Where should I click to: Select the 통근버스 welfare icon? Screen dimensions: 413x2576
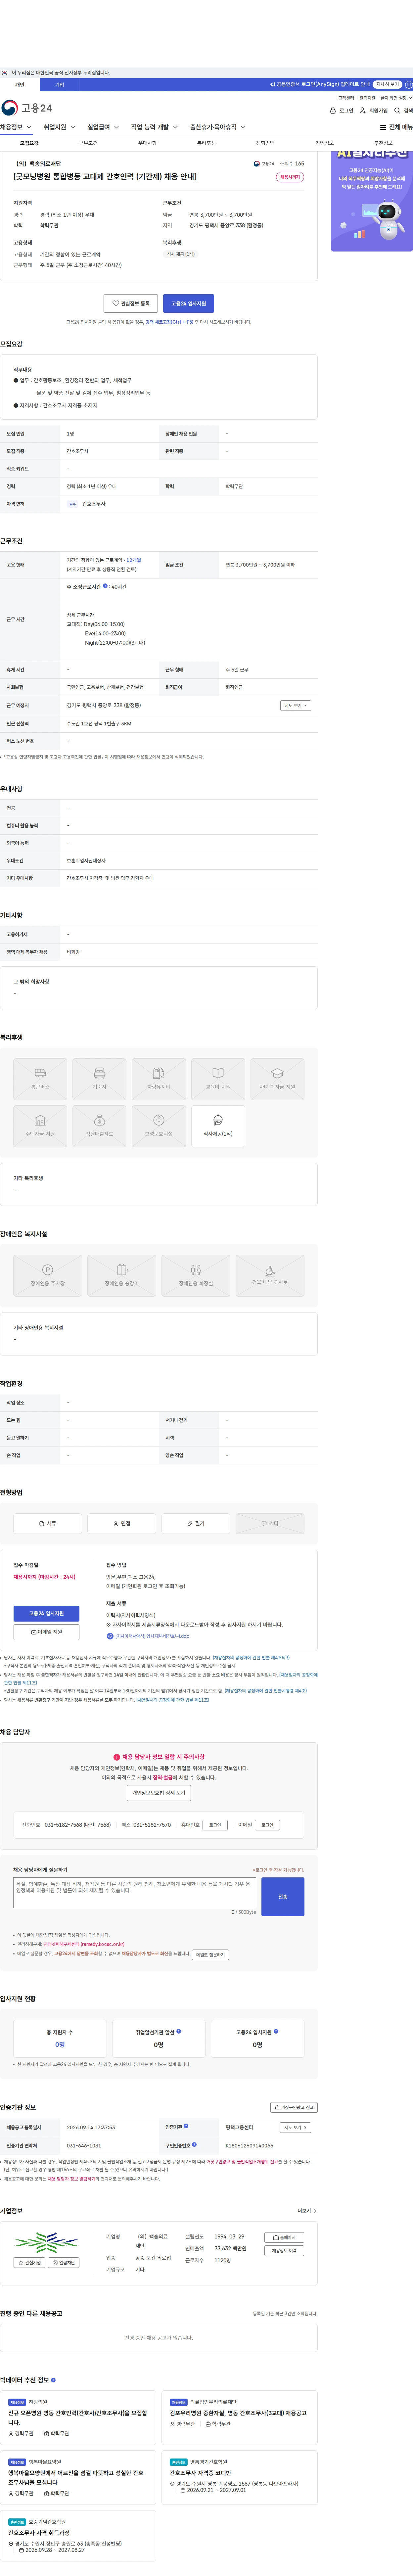[x=40, y=1079]
